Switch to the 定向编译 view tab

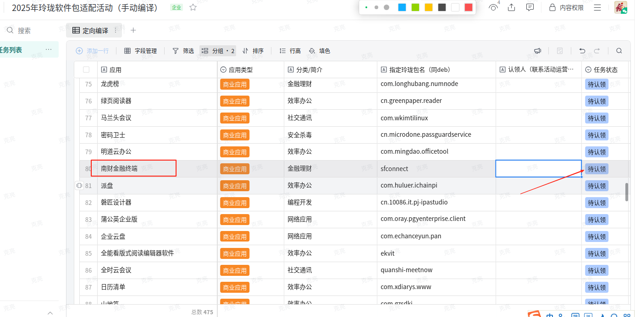coord(90,31)
